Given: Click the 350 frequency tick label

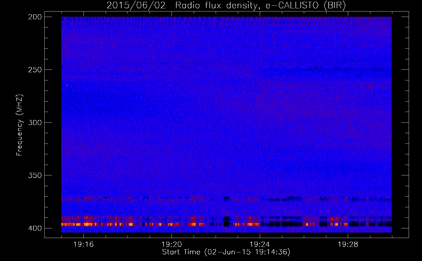Looking at the screenshot, I should tap(35, 175).
